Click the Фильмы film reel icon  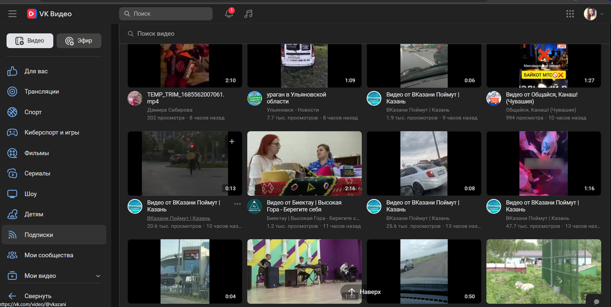(x=13, y=153)
